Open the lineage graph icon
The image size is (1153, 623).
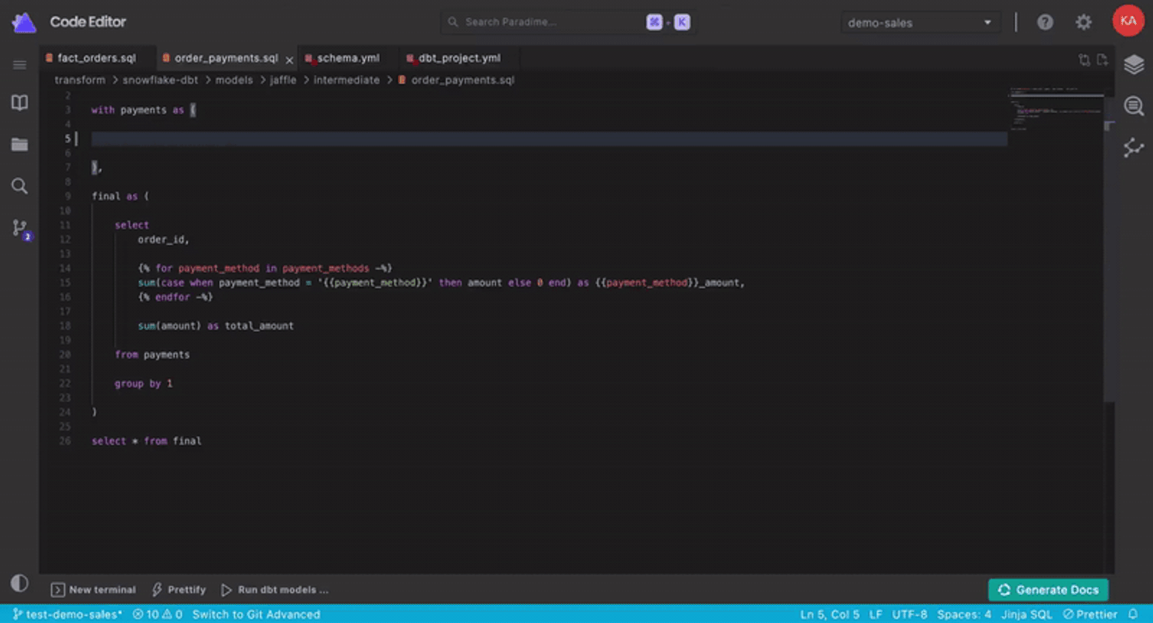[x=1134, y=147]
